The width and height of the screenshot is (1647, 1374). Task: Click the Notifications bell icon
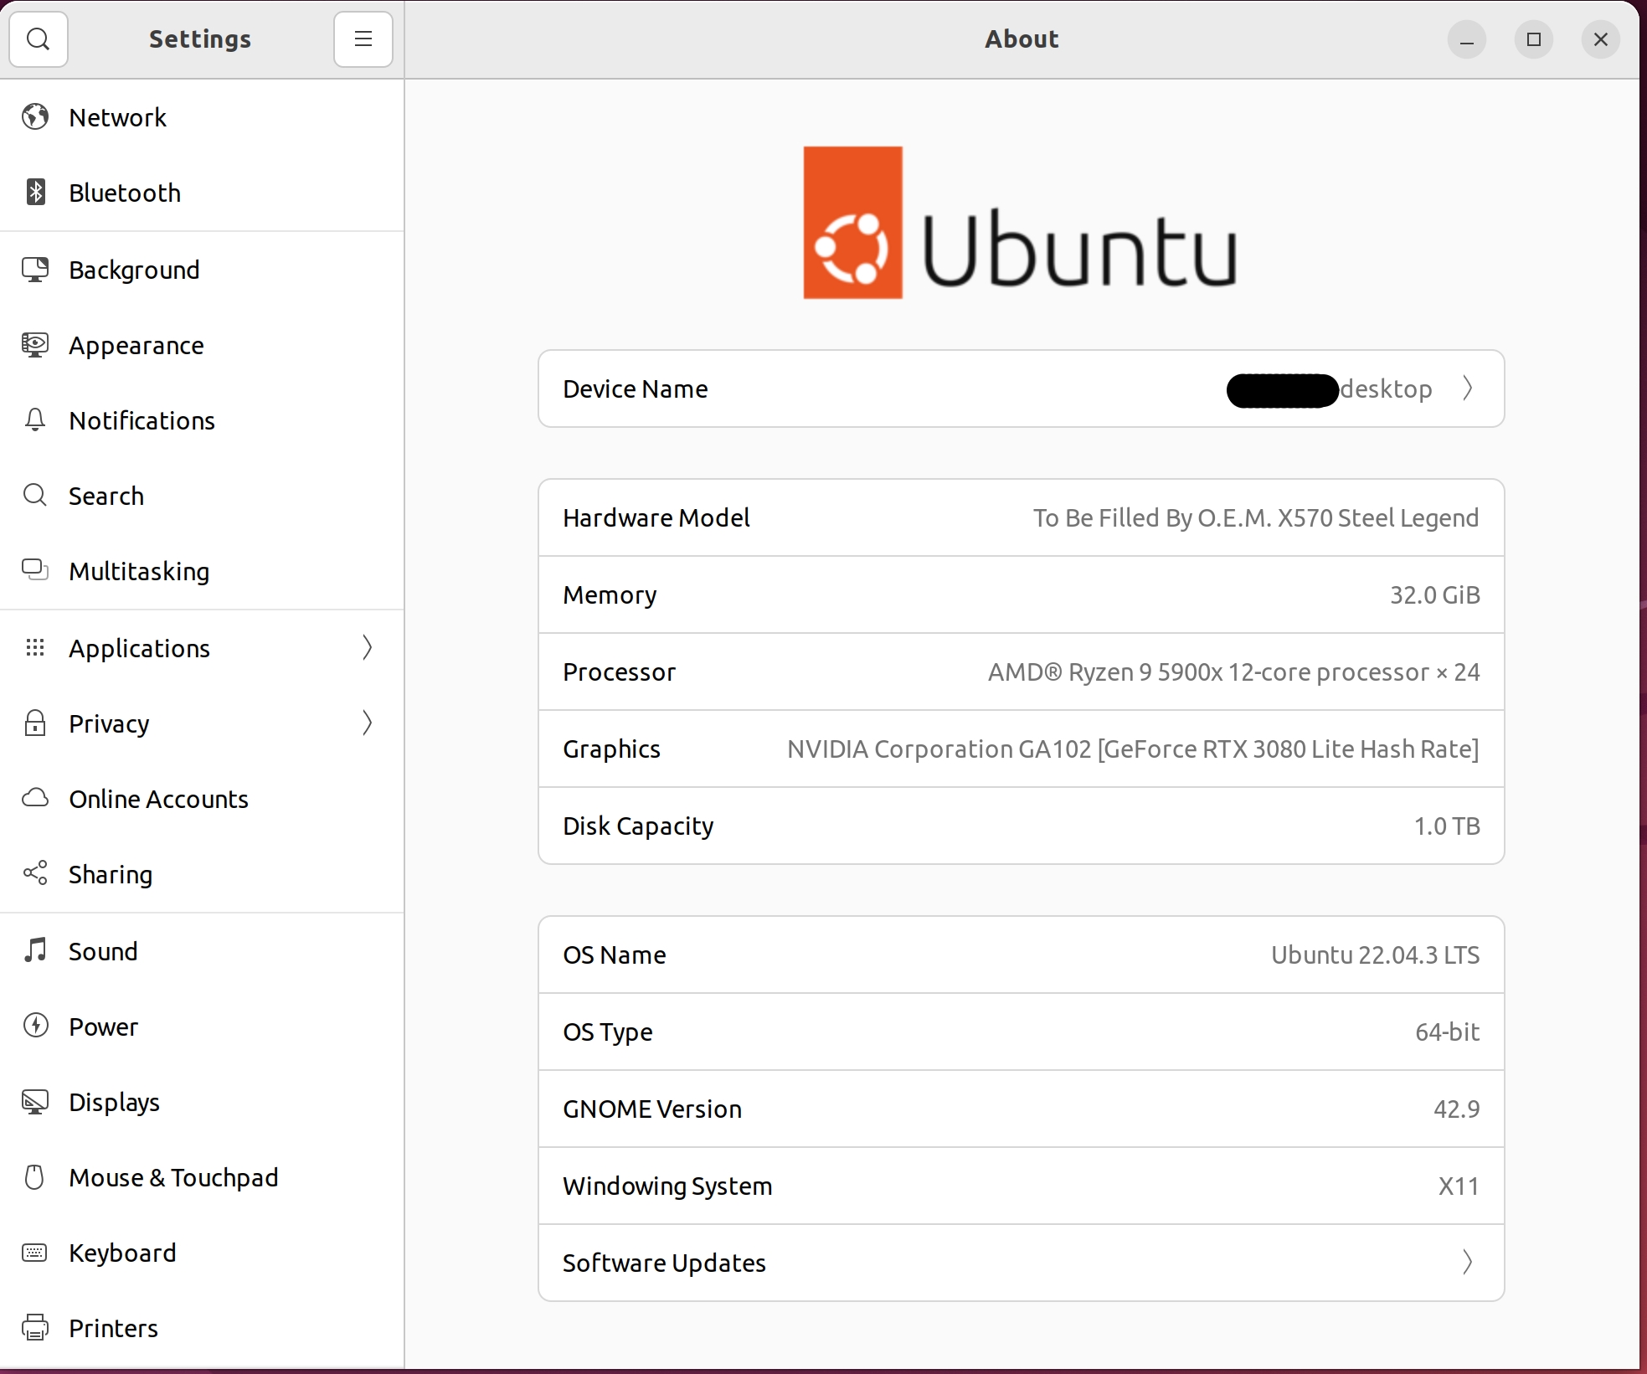point(35,420)
